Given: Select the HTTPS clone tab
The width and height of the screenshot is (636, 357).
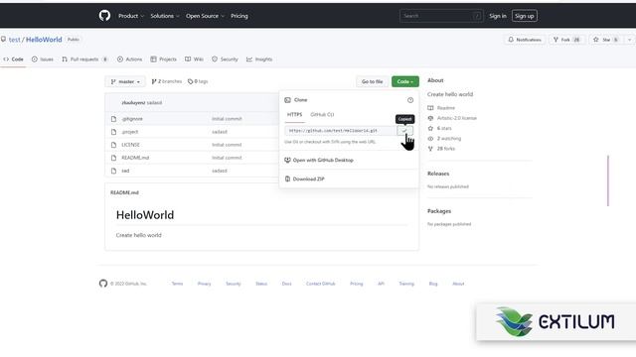Looking at the screenshot, I should coord(294,115).
